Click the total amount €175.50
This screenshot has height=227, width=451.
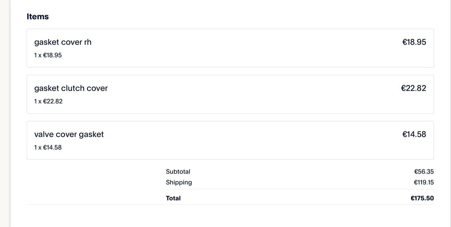tap(422, 198)
